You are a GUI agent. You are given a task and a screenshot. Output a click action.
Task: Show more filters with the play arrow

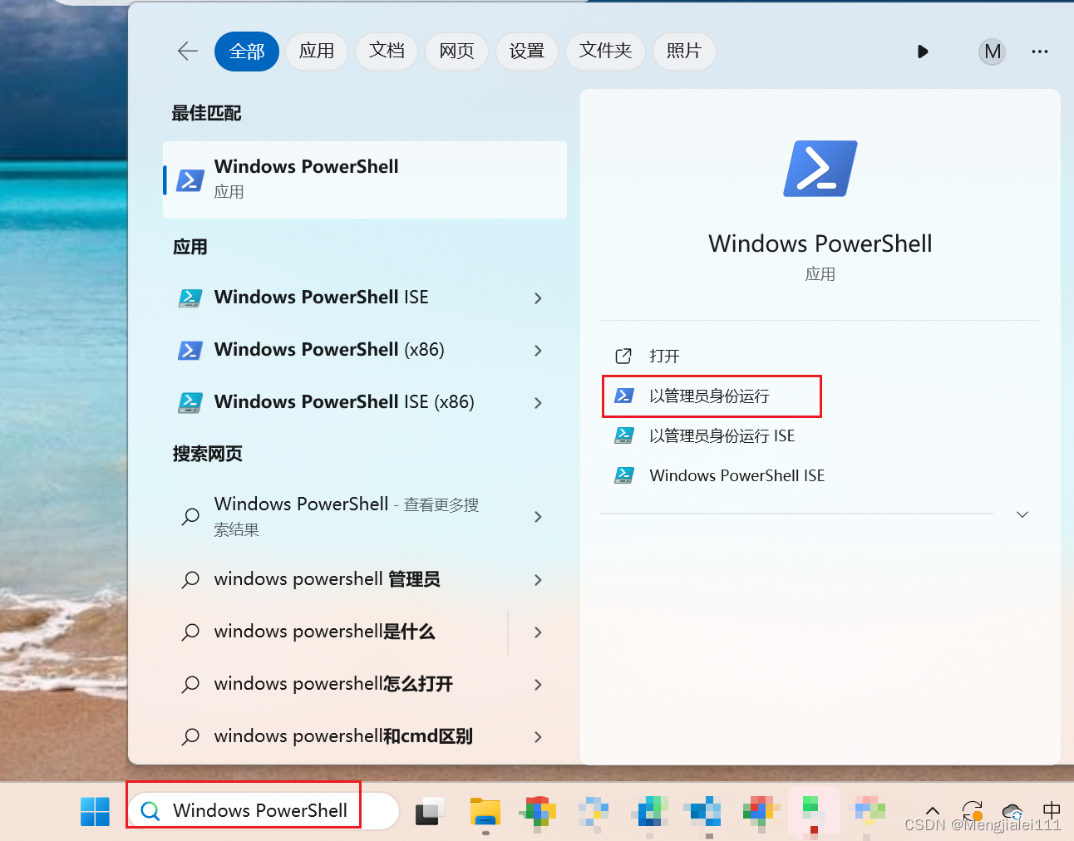pos(923,52)
